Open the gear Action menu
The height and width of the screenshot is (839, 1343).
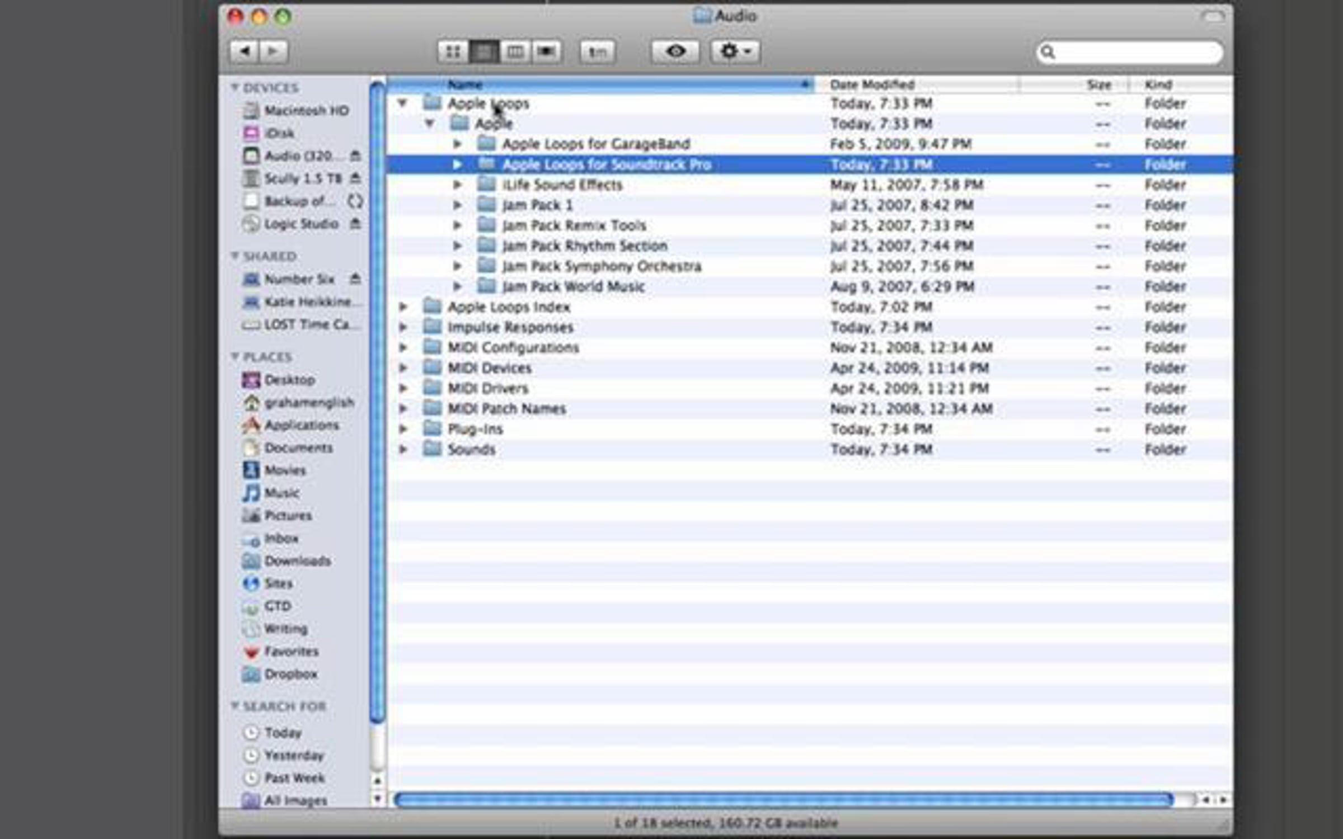click(x=735, y=51)
